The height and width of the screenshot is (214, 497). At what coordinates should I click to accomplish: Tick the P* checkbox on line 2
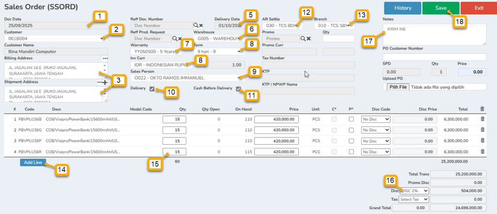pyautogui.click(x=351, y=130)
